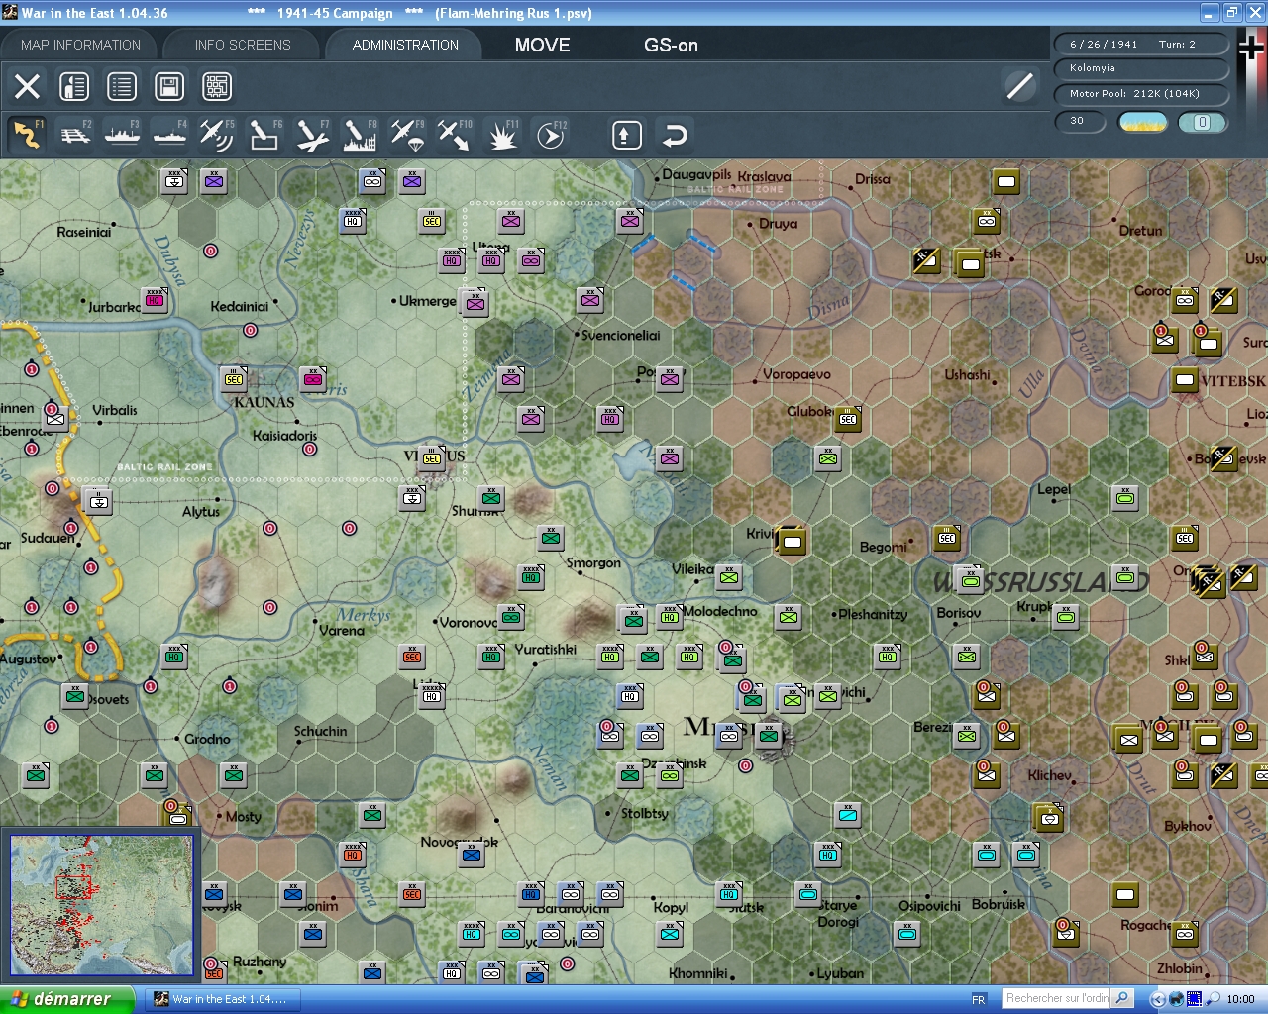Click the GS-on ground support toggle
This screenshot has height=1014, width=1268.
(671, 45)
